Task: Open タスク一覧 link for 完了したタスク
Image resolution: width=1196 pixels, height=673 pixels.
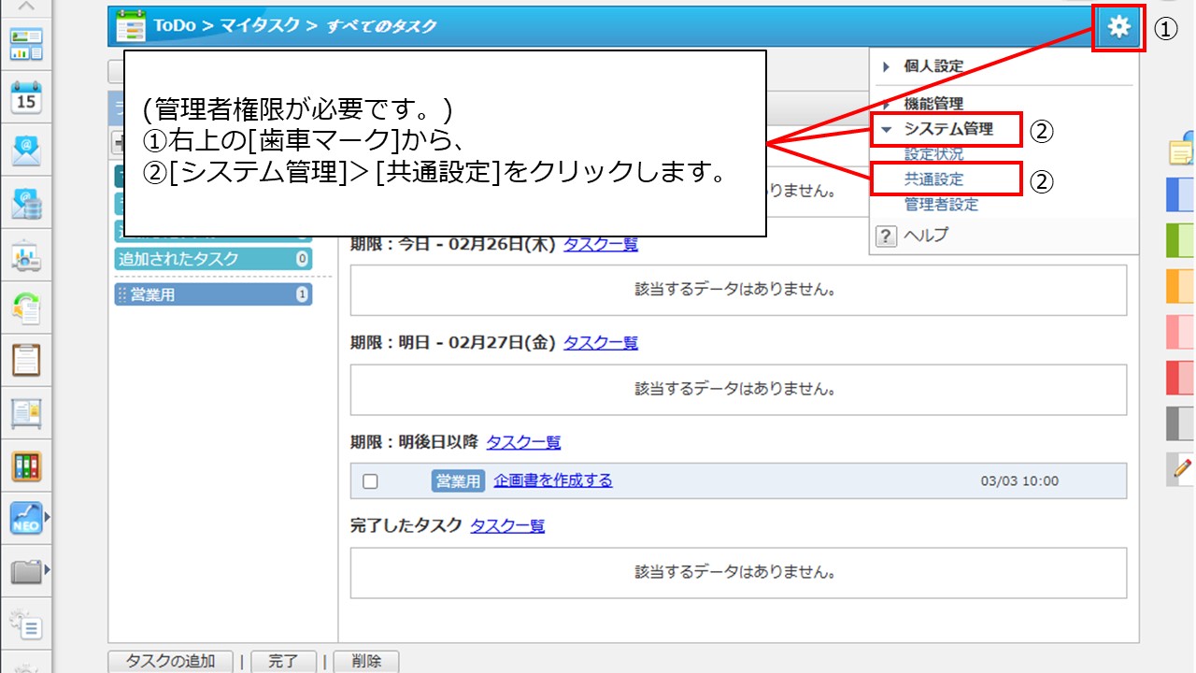Action: 507,525
